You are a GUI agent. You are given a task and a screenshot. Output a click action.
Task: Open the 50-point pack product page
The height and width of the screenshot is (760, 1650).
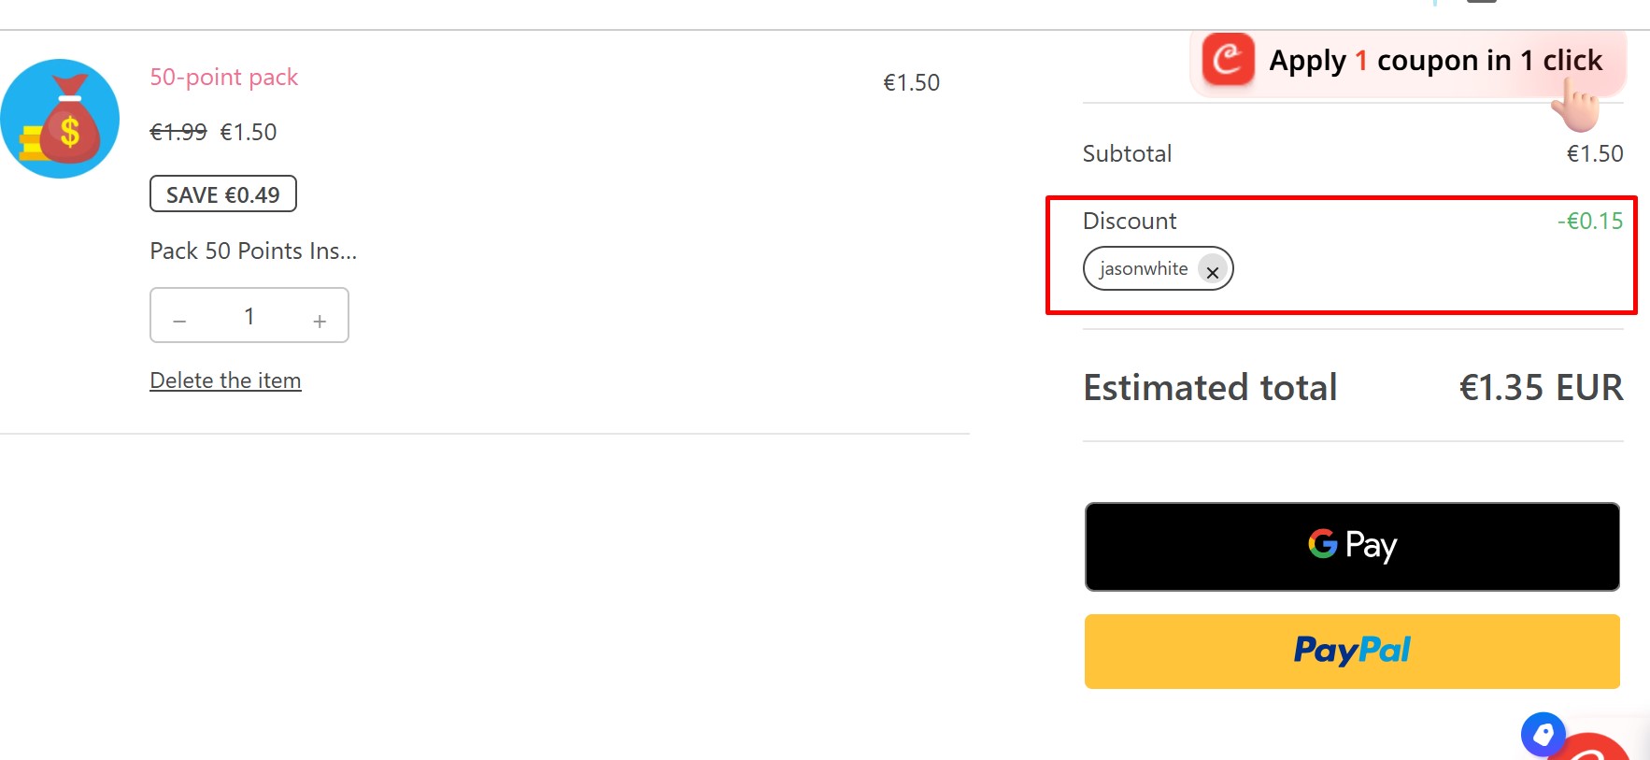223,77
